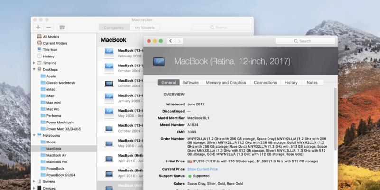Open the PowerBook G3/G4 folder
380x190 pixels.
61,175
